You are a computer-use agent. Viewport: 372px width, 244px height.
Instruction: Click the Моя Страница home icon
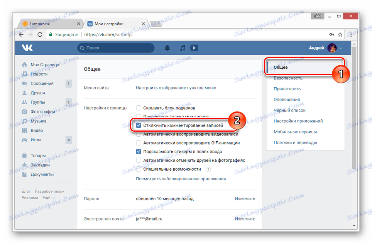coord(24,64)
